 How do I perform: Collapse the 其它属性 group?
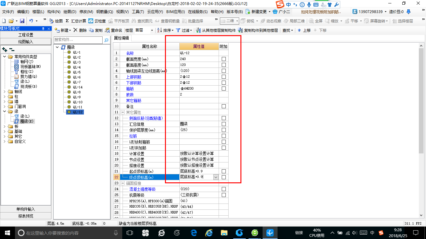[x=123, y=112]
